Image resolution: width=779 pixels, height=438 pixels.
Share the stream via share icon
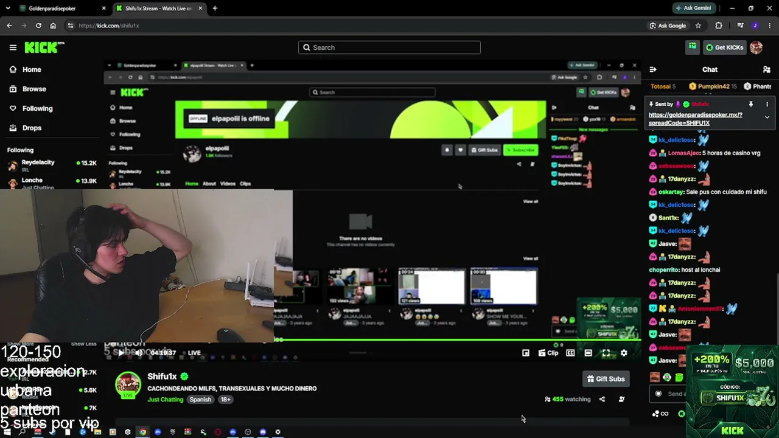[x=602, y=399]
